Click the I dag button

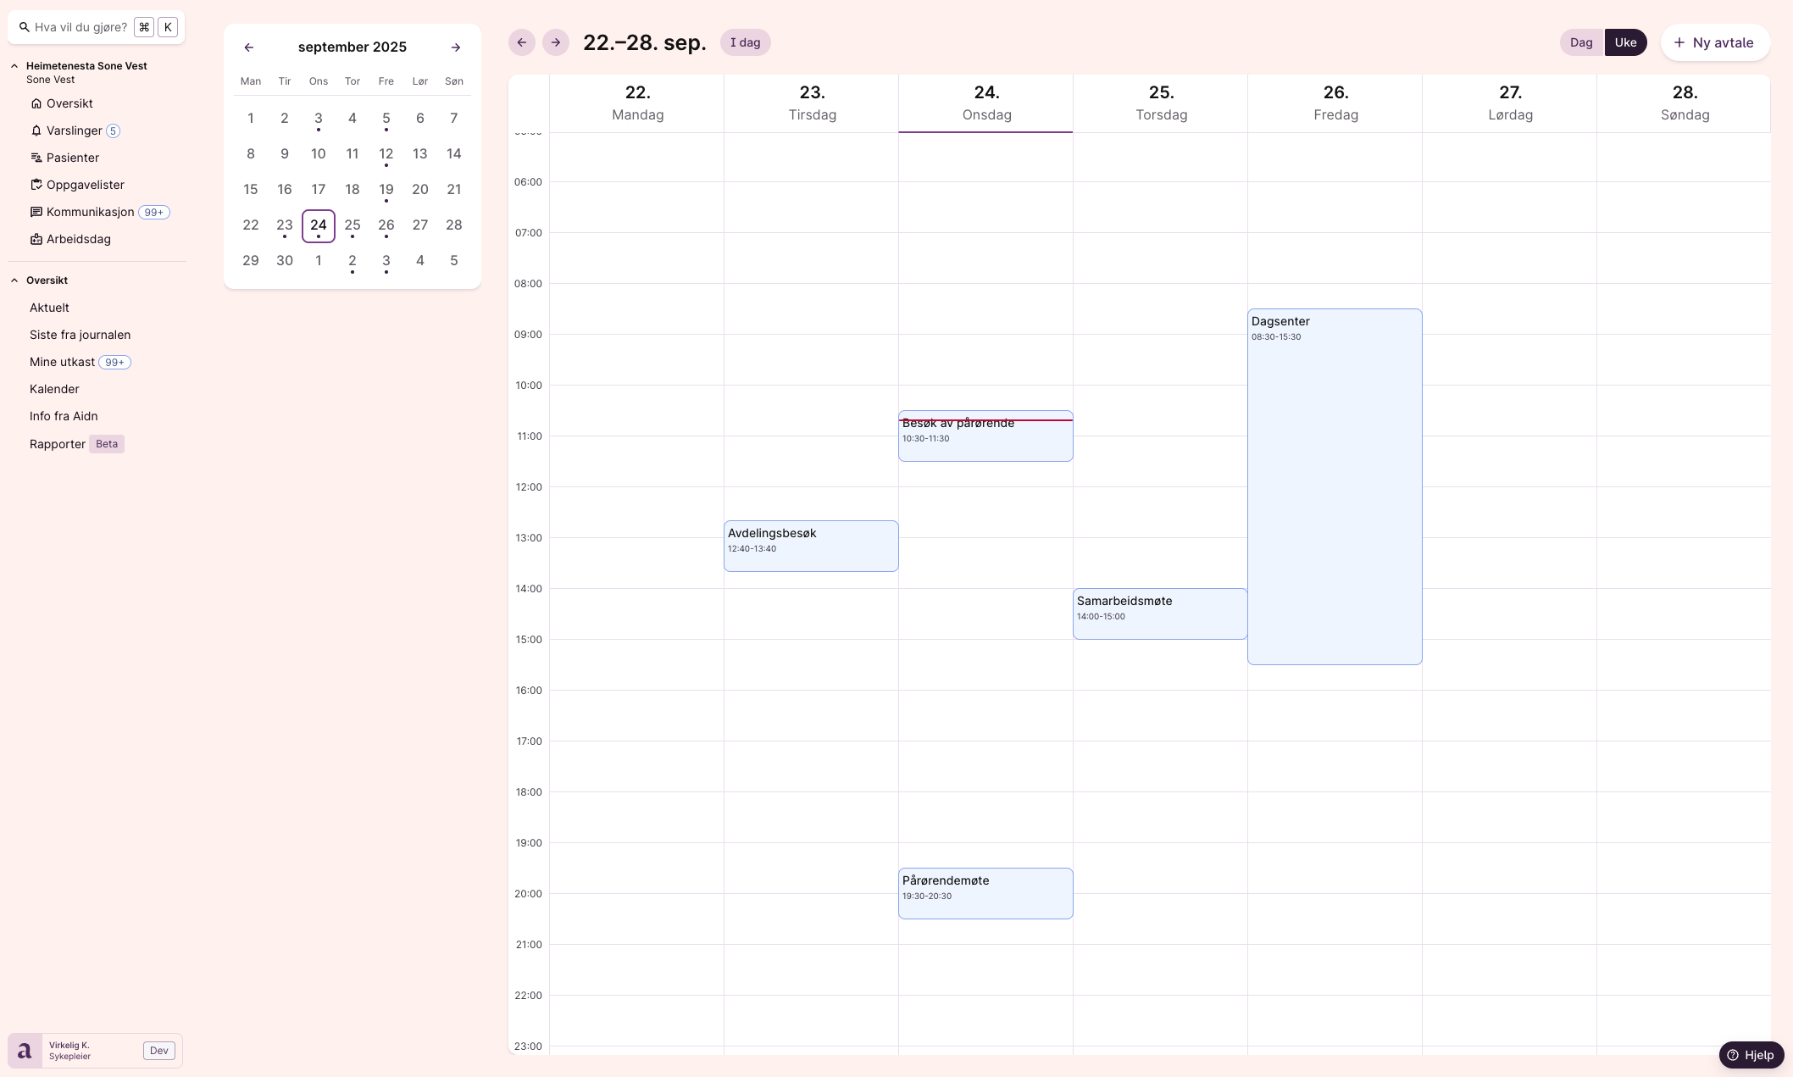[x=745, y=42]
